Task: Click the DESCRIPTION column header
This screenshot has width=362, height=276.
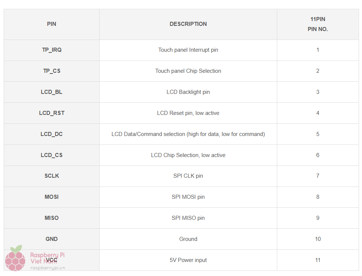Action: pos(188,24)
